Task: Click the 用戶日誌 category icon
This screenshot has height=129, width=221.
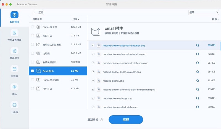Action: (x=38, y=88)
